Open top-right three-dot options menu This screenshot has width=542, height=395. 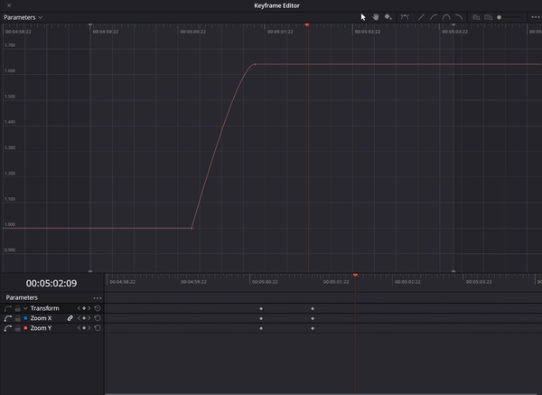click(x=535, y=17)
